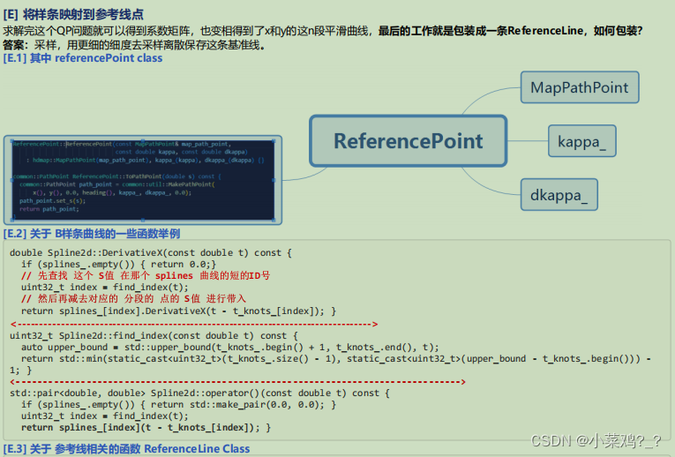This screenshot has width=675, height=457.
Task: Click the red comment "// 先查找 这个 S值"
Action: pyautogui.click(x=146, y=275)
